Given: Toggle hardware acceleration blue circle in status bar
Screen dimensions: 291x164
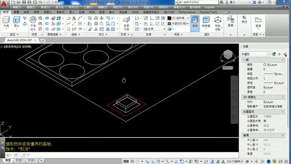Looking at the screenshot, I should point(269,161).
